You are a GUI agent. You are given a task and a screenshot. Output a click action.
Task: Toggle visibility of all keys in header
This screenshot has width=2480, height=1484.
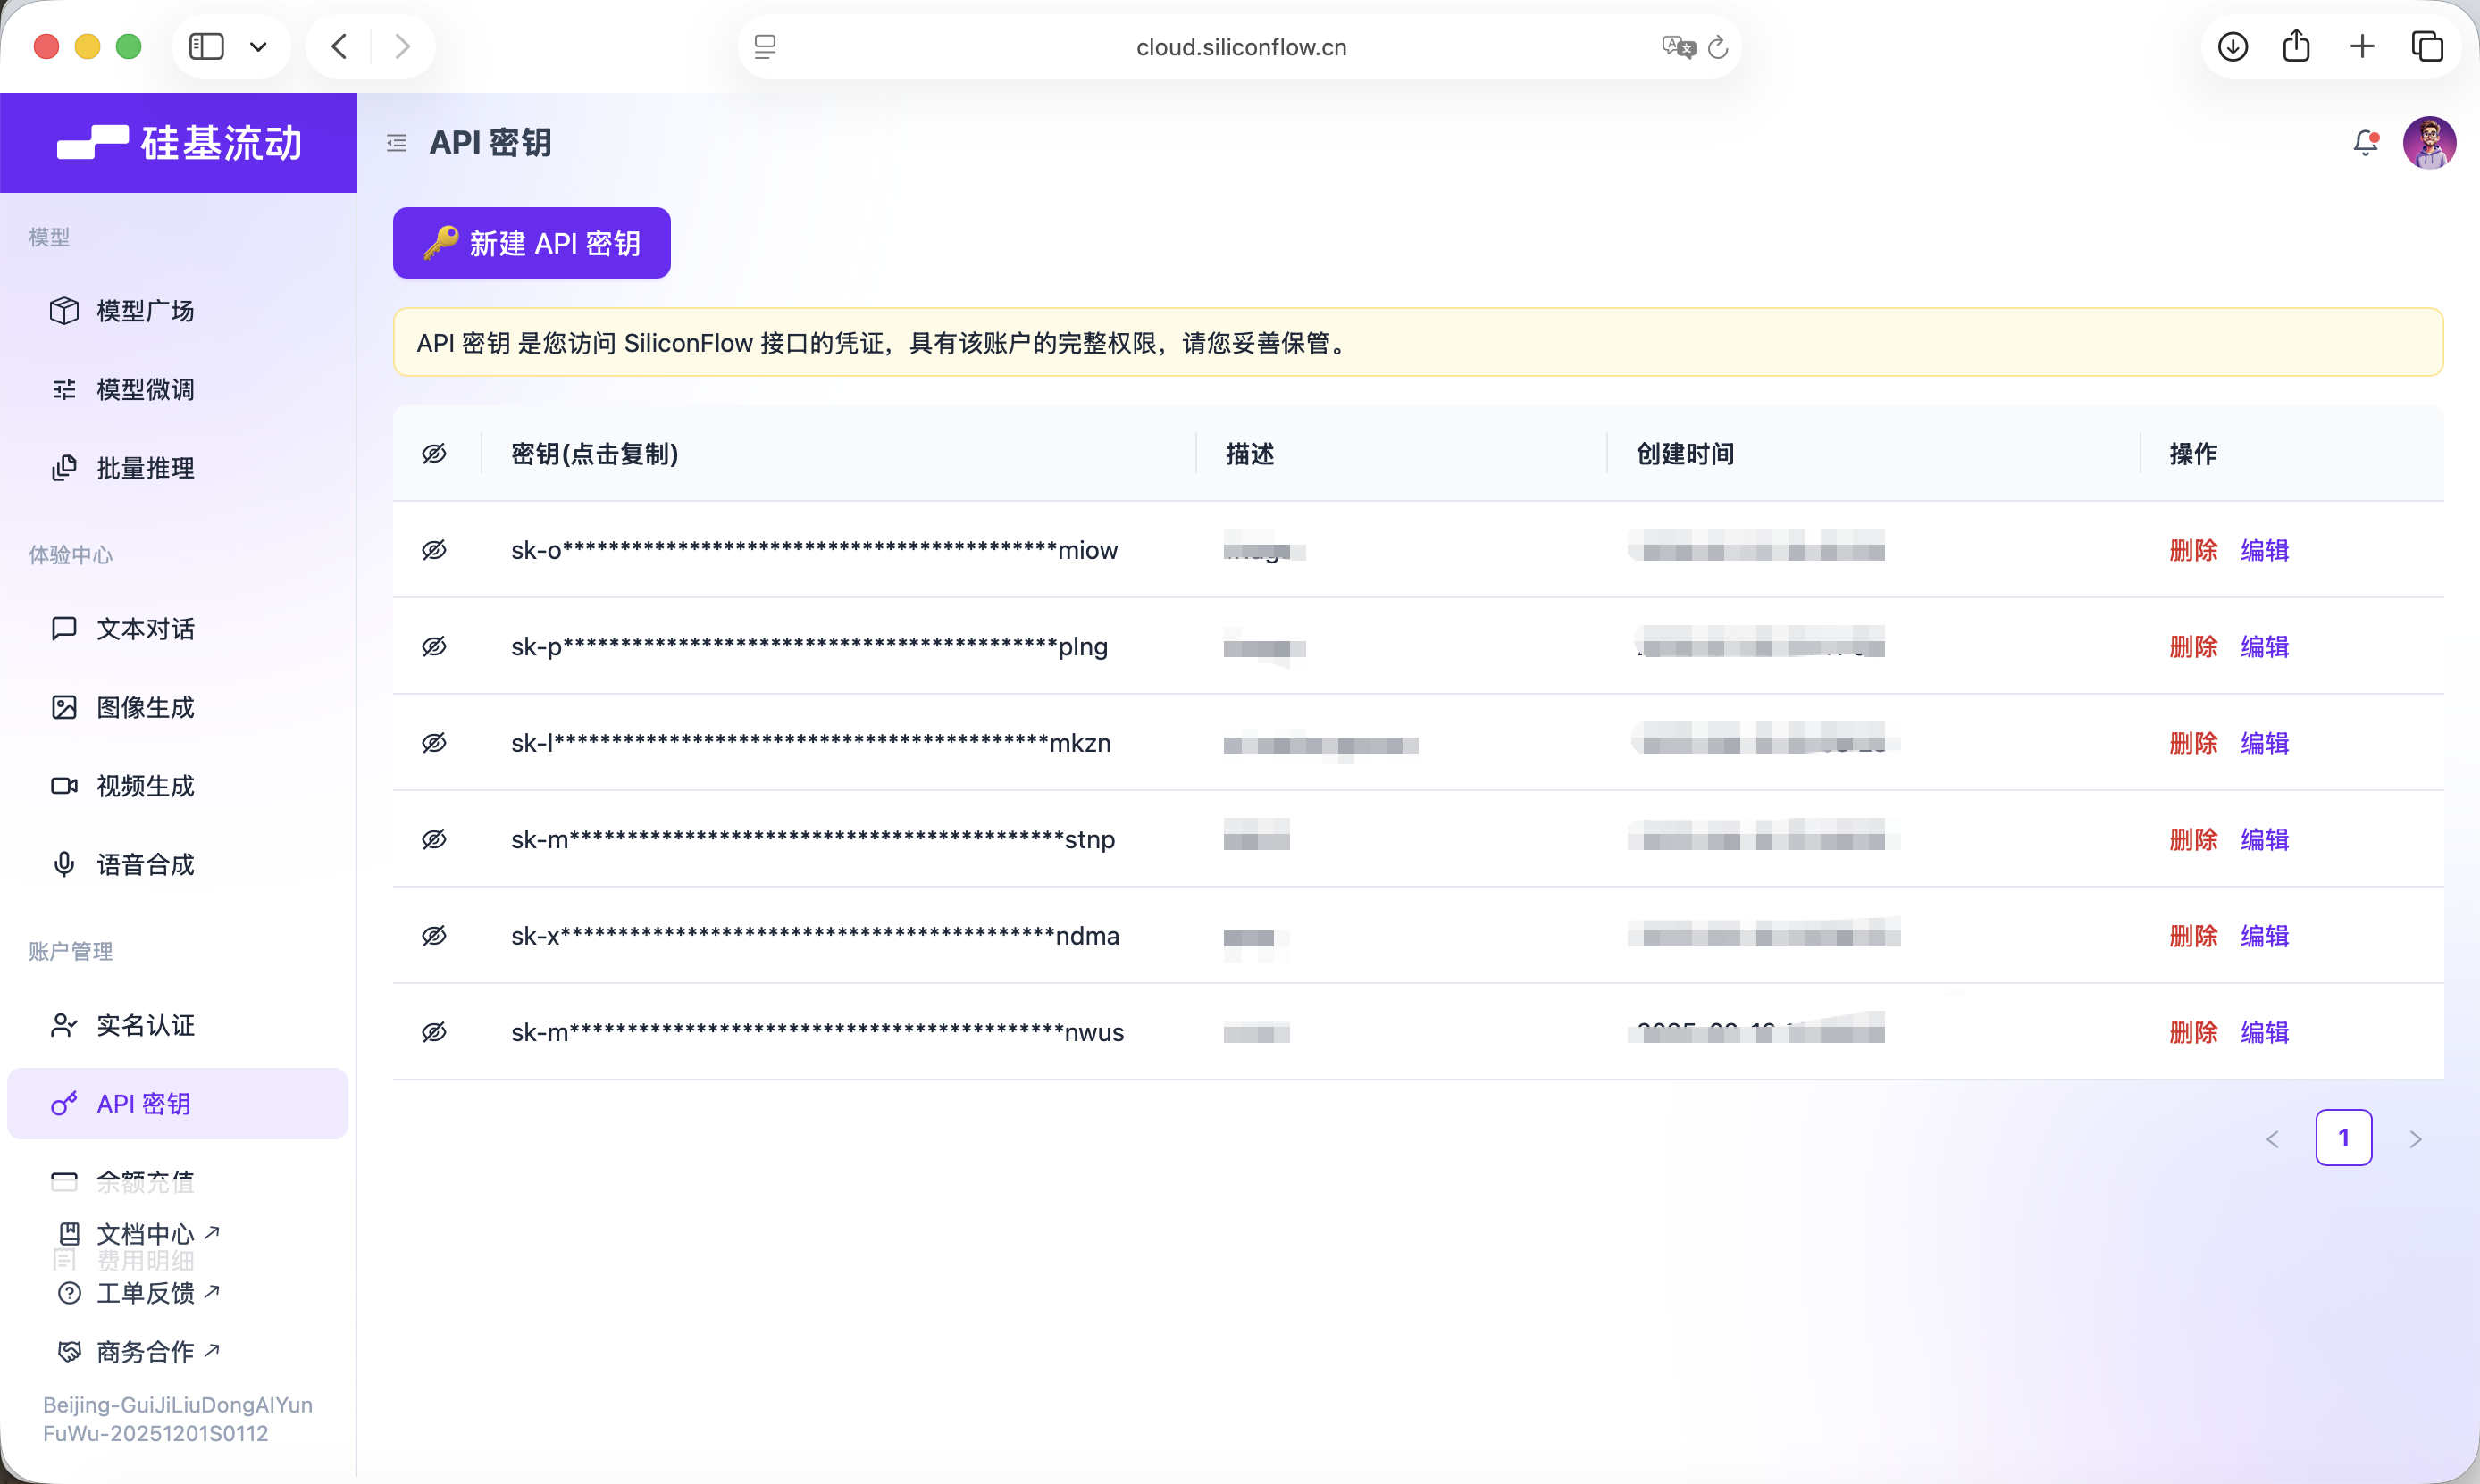tap(434, 454)
